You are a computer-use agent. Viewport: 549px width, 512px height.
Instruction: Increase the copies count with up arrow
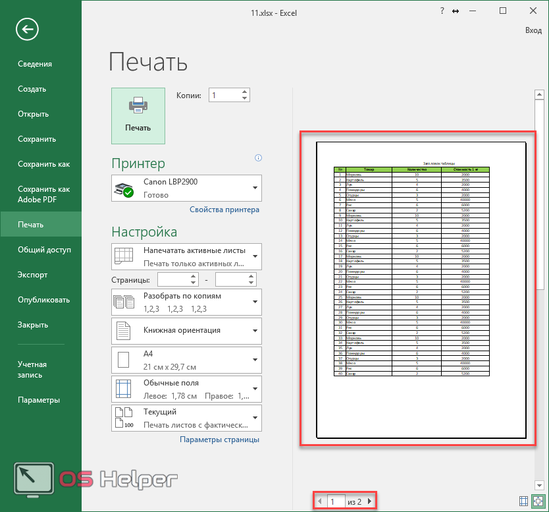coord(245,92)
